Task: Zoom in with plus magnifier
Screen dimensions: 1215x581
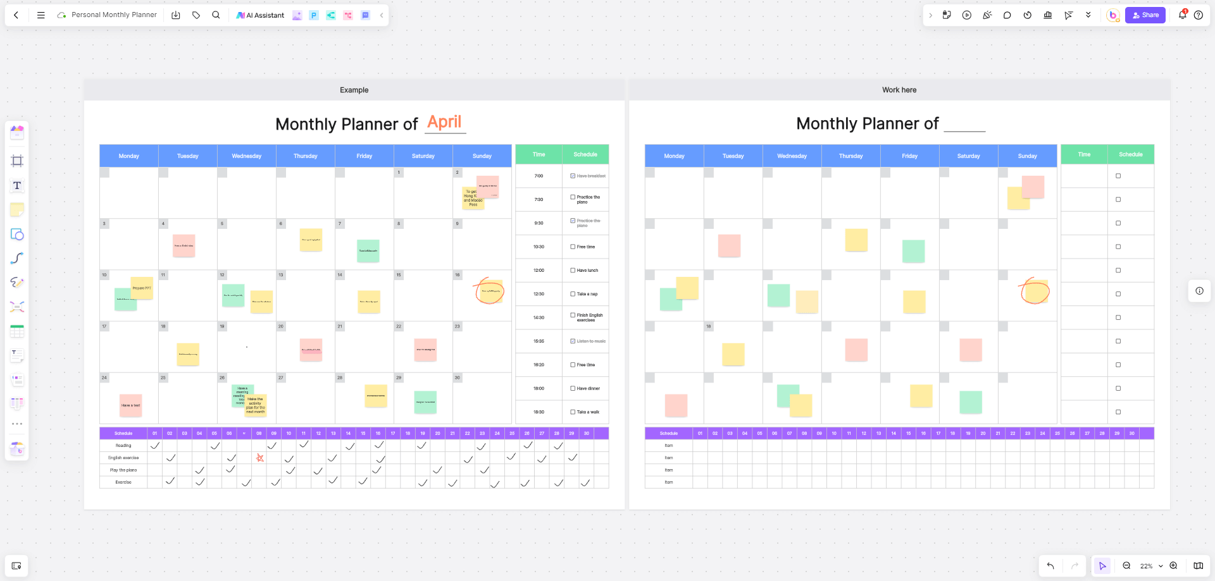Action: (1173, 566)
